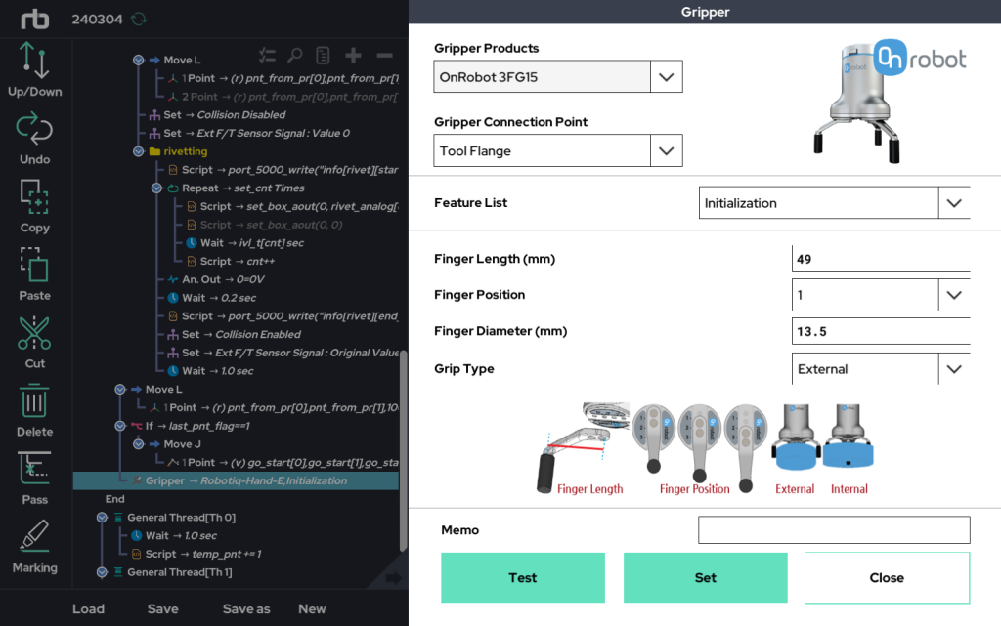Open the Feature List dropdown
The image size is (1001, 626).
[x=954, y=203]
